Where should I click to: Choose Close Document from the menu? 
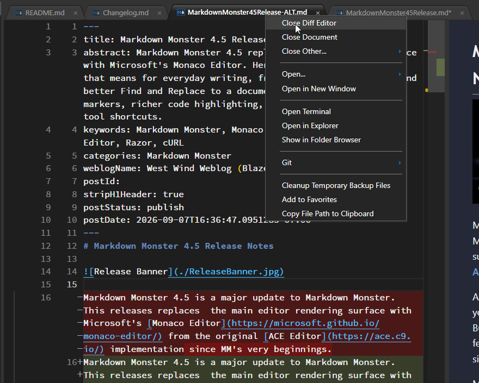tap(336, 37)
